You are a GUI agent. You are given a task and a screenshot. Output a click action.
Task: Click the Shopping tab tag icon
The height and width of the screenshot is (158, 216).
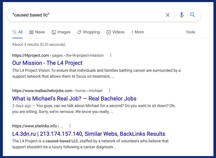(x=79, y=32)
